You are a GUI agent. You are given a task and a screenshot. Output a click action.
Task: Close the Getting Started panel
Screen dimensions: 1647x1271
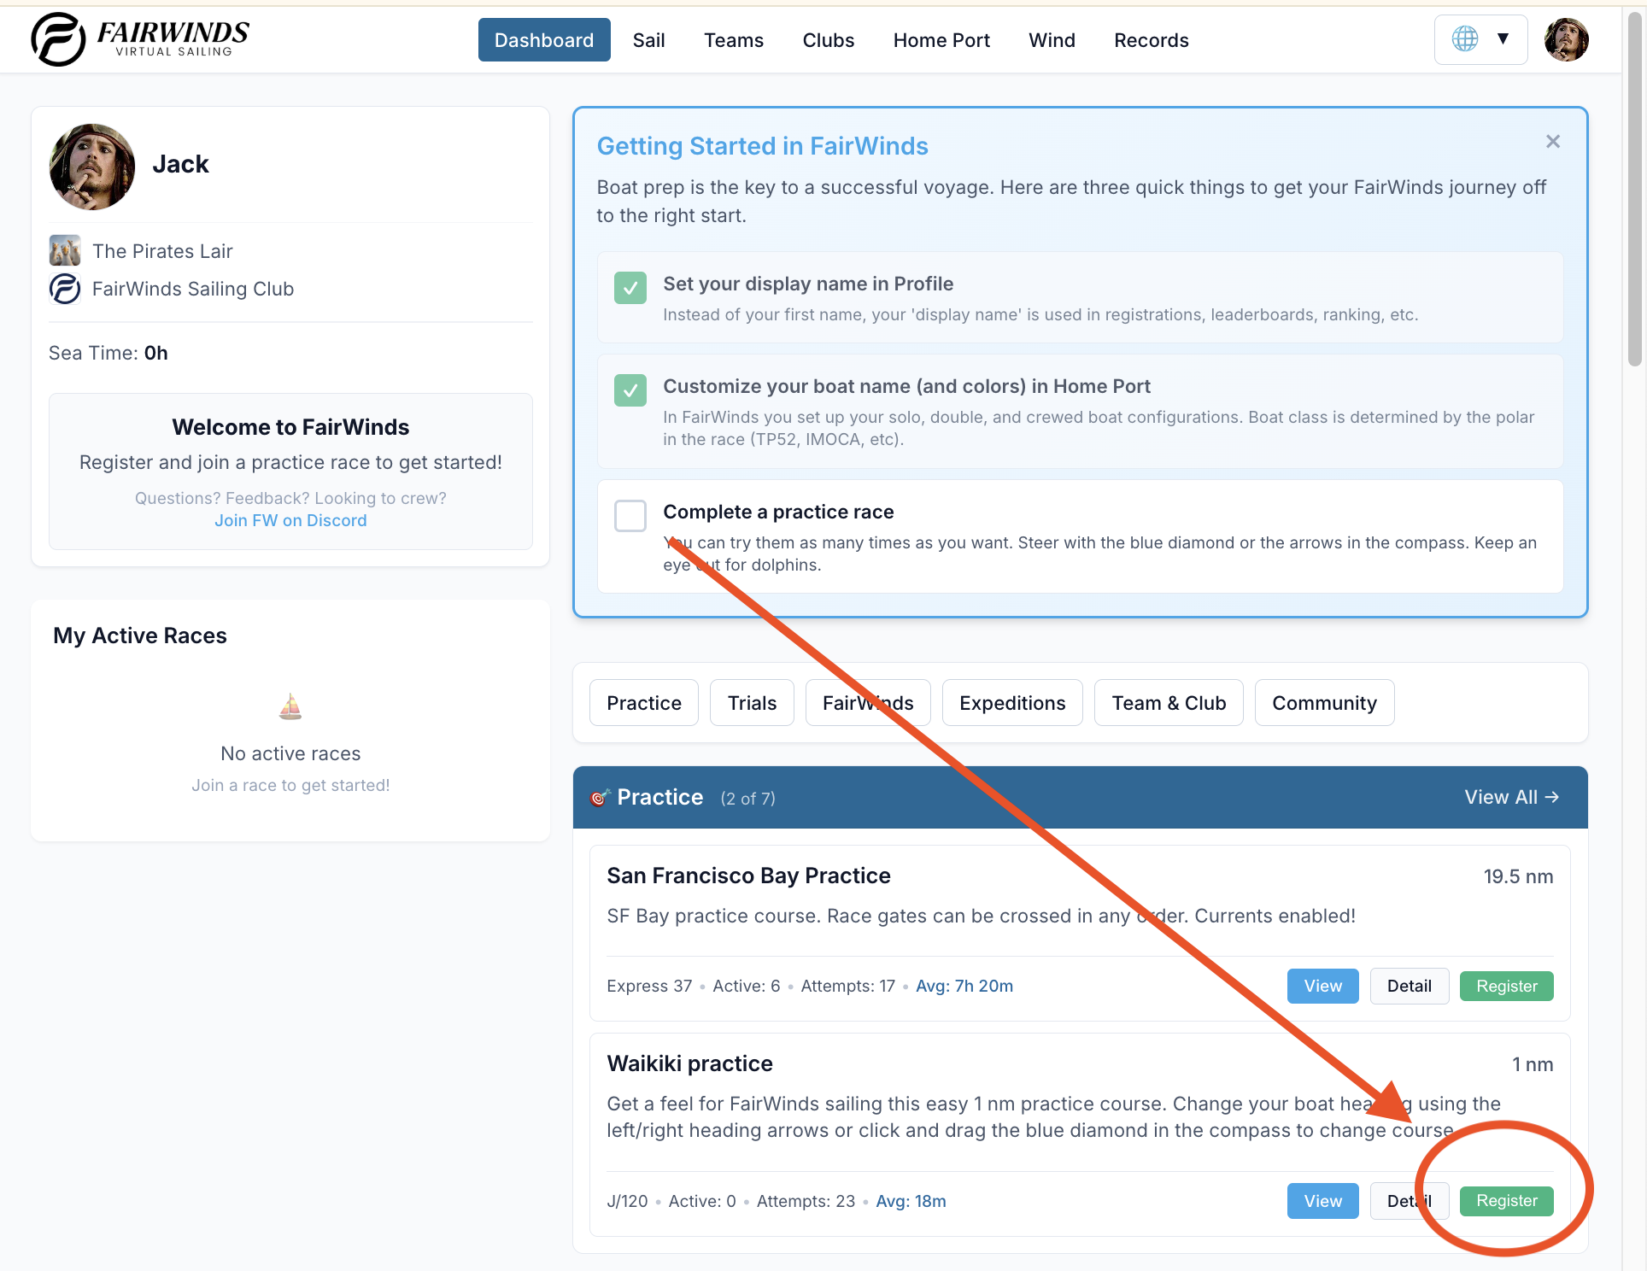coord(1552,142)
